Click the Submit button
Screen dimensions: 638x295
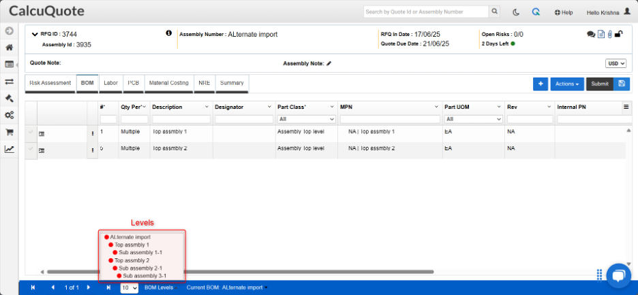tap(600, 84)
